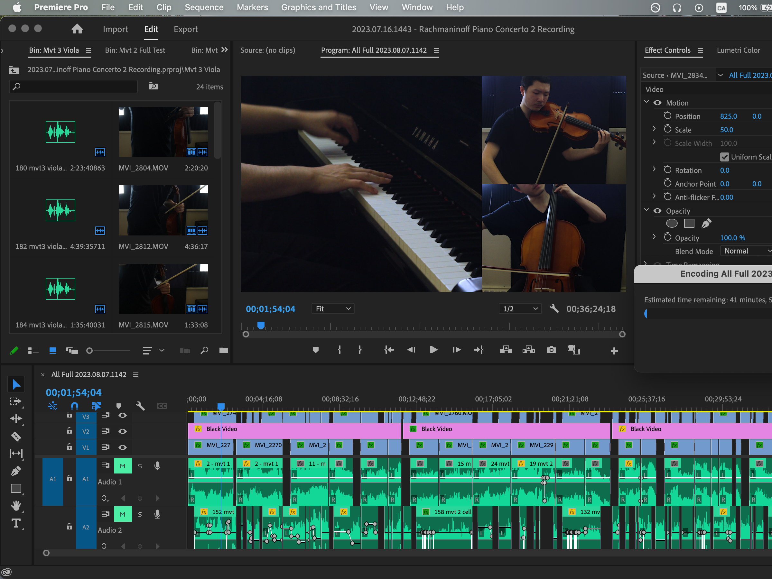Click the Import workspace button
The height and width of the screenshot is (579, 772).
tap(116, 29)
